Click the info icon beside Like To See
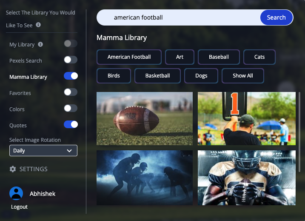The image size is (305, 221). click(38, 25)
